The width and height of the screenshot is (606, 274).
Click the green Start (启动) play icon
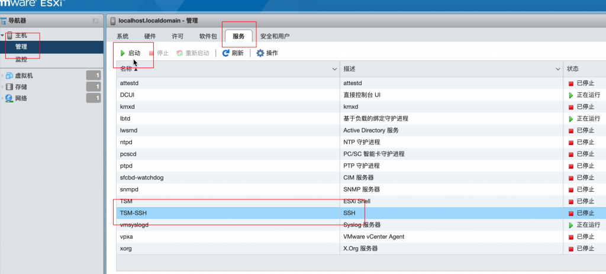123,53
